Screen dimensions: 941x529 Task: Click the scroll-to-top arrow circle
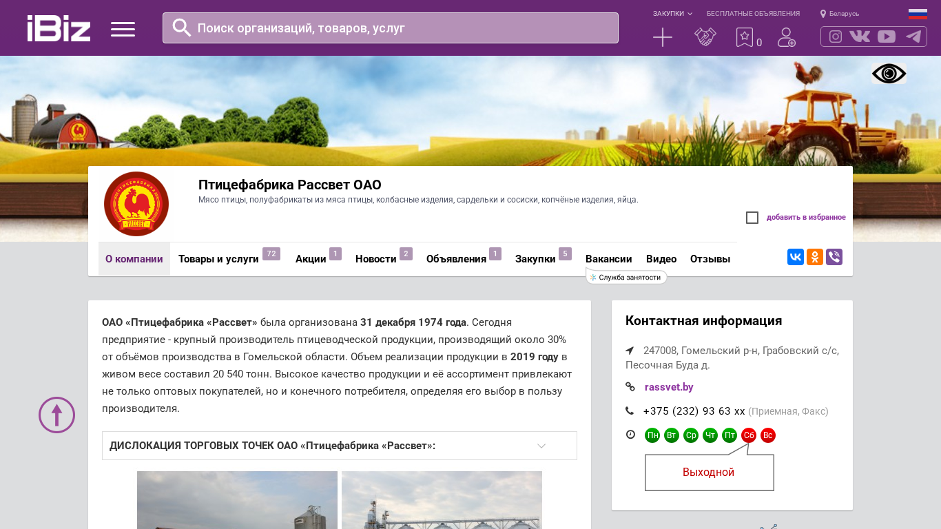pos(57,415)
